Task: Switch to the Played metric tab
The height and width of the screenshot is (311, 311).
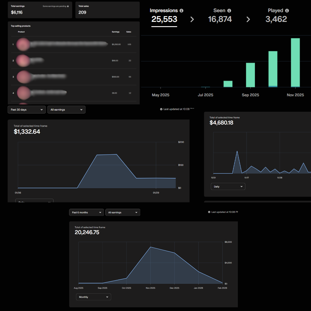Action: pyautogui.click(x=276, y=16)
